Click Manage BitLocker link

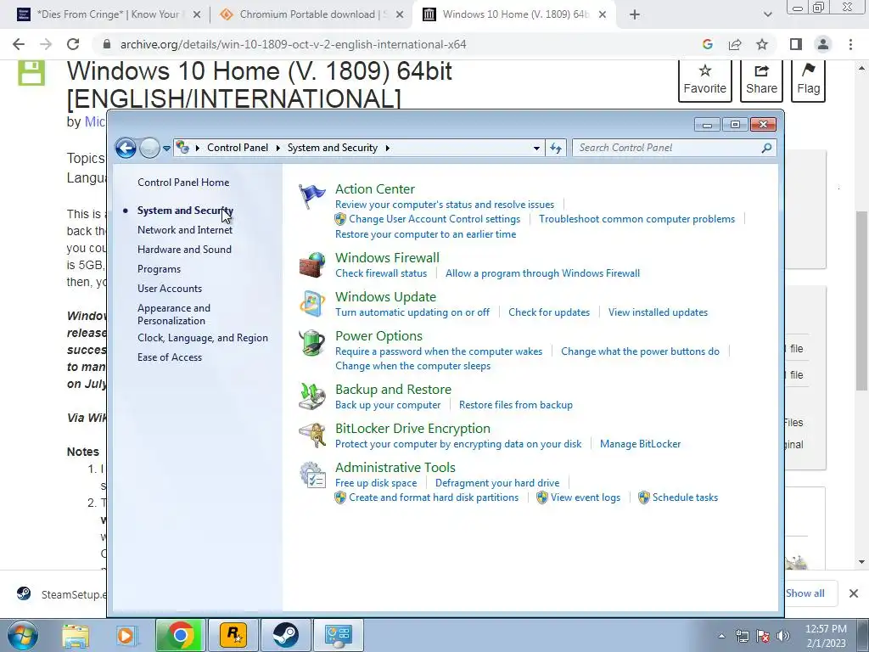coord(640,444)
